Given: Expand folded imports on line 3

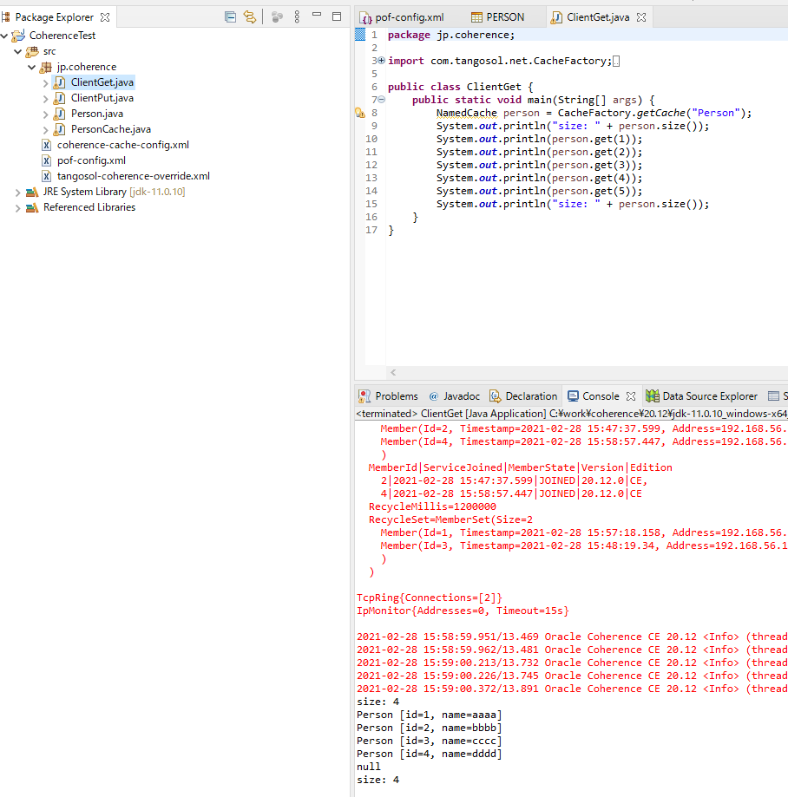Looking at the screenshot, I should tap(382, 61).
